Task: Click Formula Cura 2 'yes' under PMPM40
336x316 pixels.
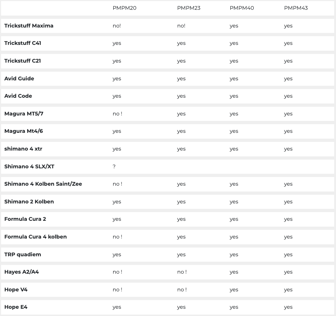Action: (x=234, y=219)
